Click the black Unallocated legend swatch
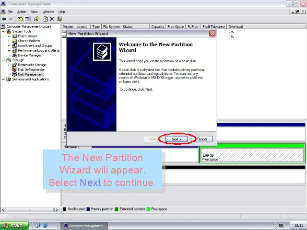 pyautogui.click(x=65, y=209)
